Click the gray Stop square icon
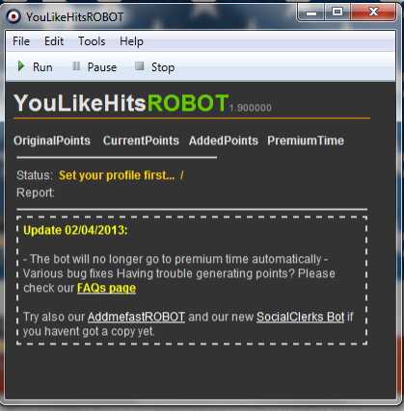The height and width of the screenshot is (411, 404). [139, 66]
